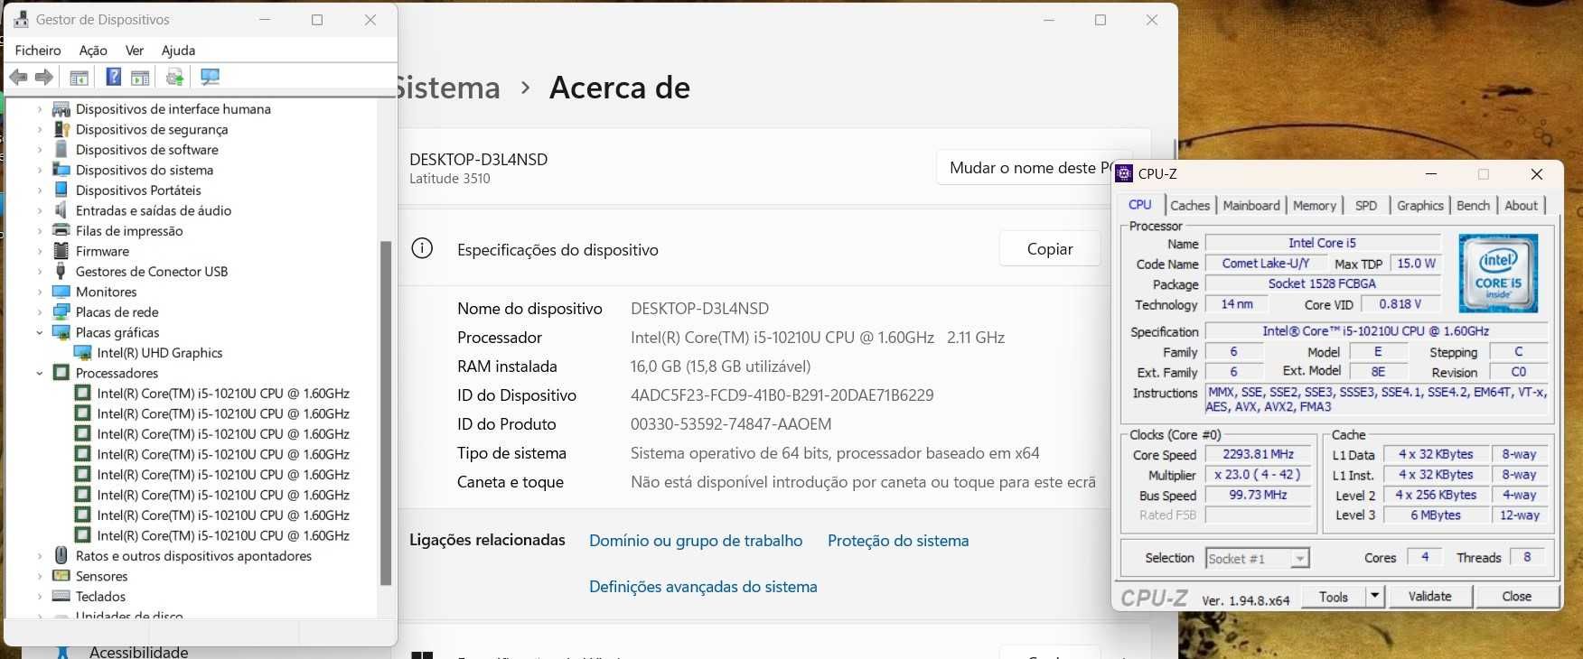Image resolution: width=1583 pixels, height=659 pixels.
Task: Click the Sistema breadcrumb in Settings
Action: pos(448,88)
